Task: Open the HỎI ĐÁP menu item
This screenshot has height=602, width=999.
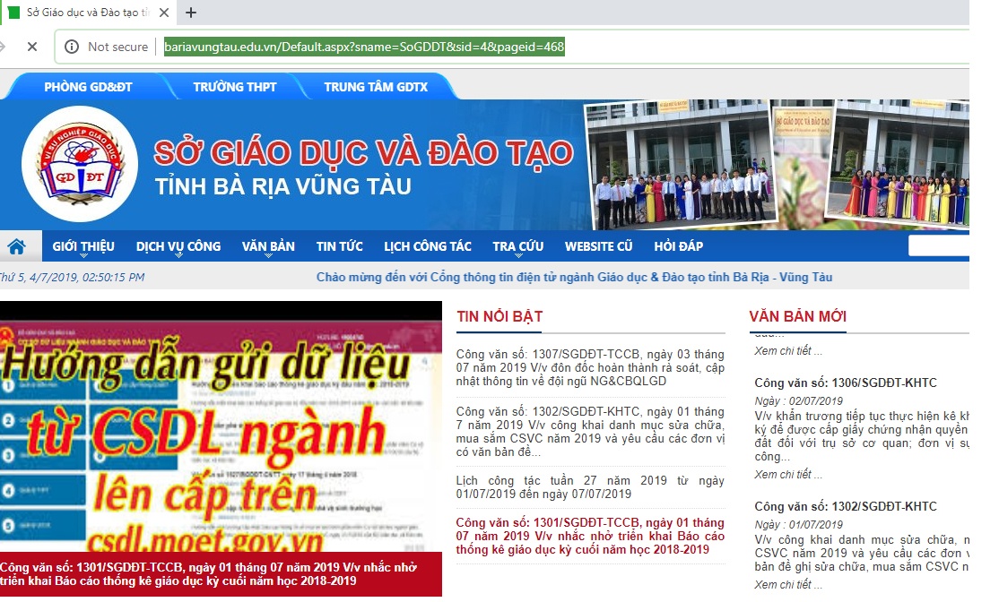Action: point(680,245)
